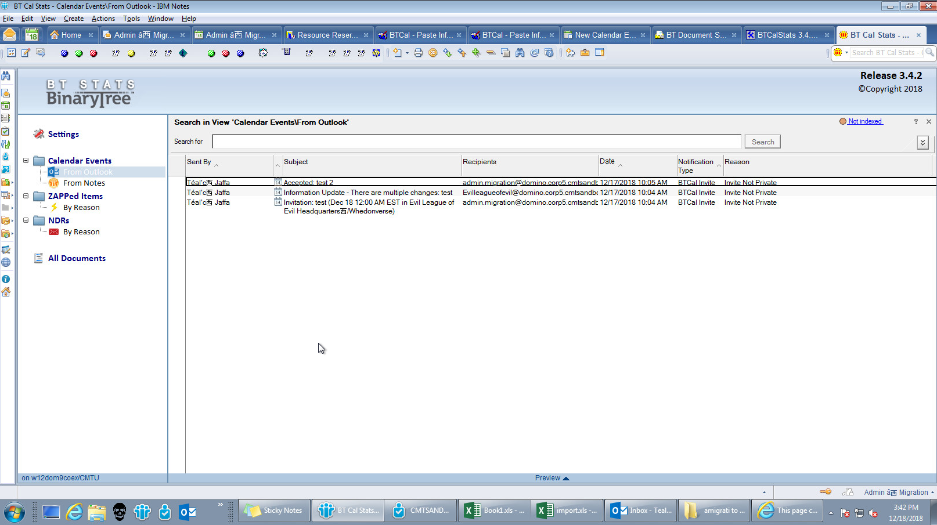Image resolution: width=937 pixels, height=525 pixels.
Task: Click the blue info sidebar icon
Action: (6, 279)
